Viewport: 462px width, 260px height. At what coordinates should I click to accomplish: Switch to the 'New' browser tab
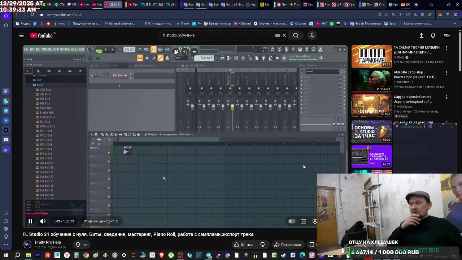[x=281, y=5]
